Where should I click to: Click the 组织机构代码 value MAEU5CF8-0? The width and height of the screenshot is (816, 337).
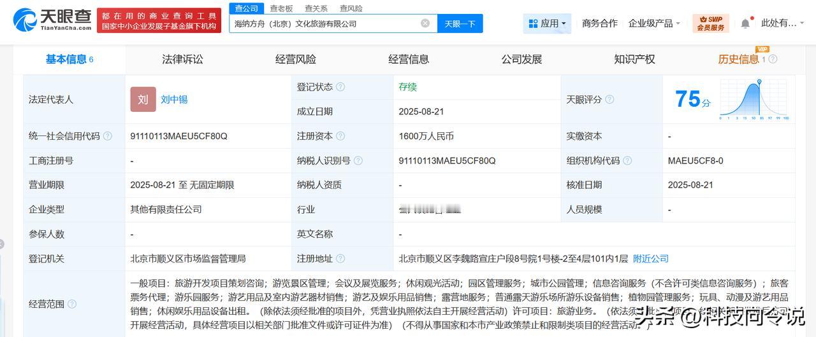(696, 161)
